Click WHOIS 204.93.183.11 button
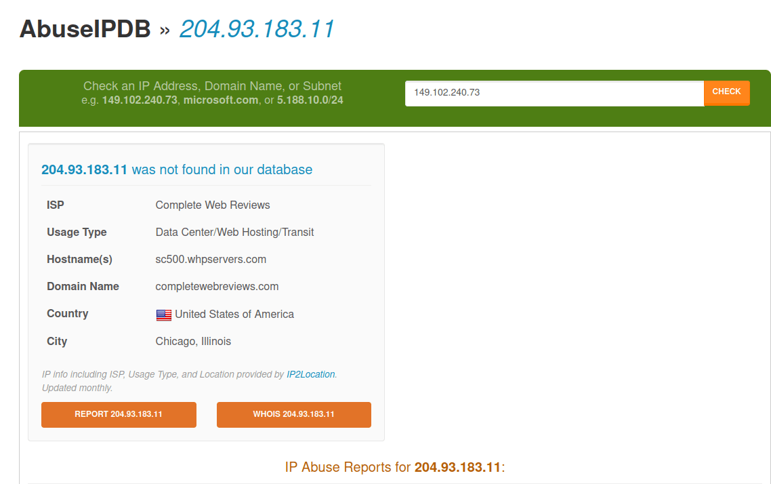 pos(293,414)
